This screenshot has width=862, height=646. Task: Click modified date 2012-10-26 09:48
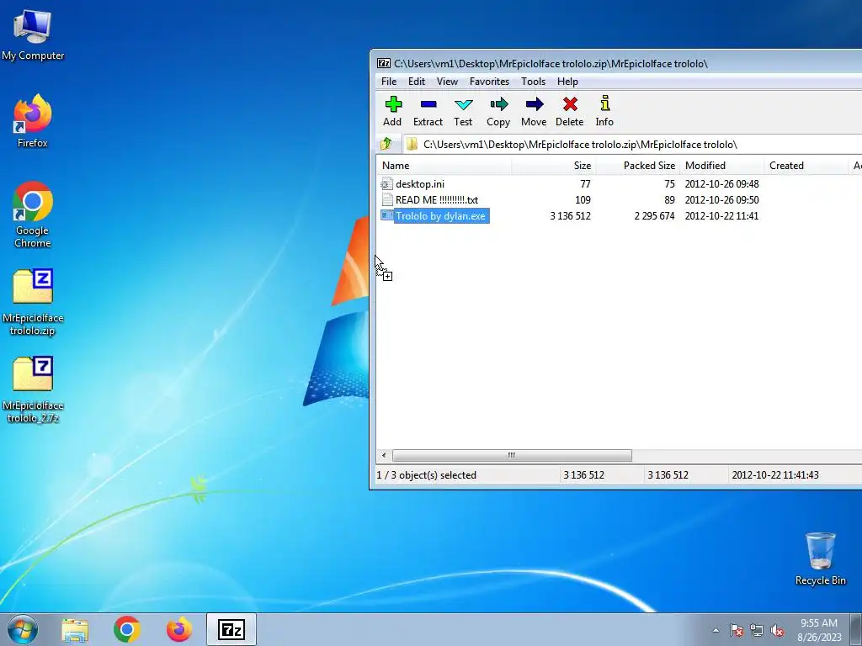tap(721, 184)
